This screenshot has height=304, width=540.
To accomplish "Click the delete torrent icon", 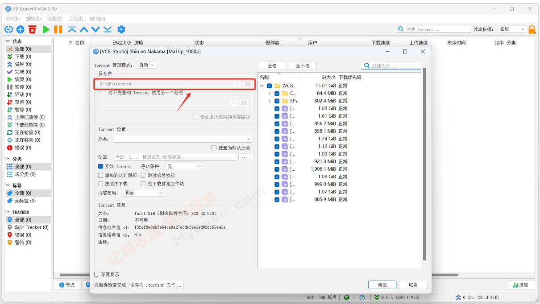I will coord(32,29).
